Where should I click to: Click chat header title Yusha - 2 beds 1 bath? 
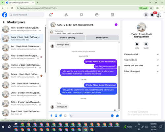75,25
